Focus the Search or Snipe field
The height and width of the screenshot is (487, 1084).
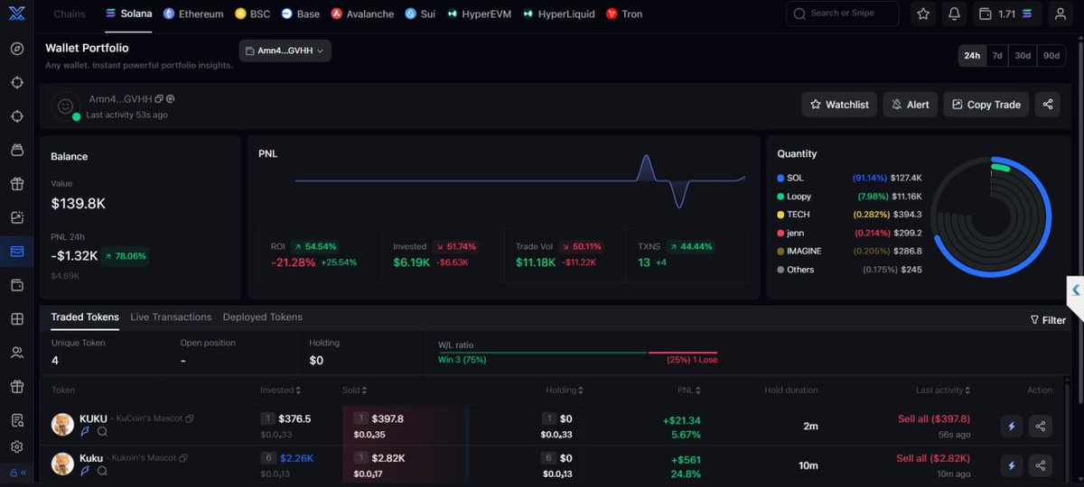click(843, 14)
